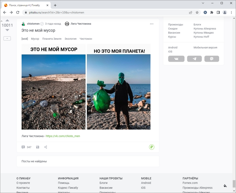Downvote the post with the down arrow
Viewport: 236px width, 193px height.
tap(7, 30)
